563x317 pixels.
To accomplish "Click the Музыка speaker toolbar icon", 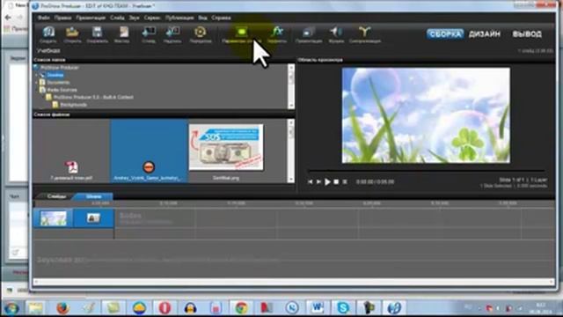I will point(336,34).
